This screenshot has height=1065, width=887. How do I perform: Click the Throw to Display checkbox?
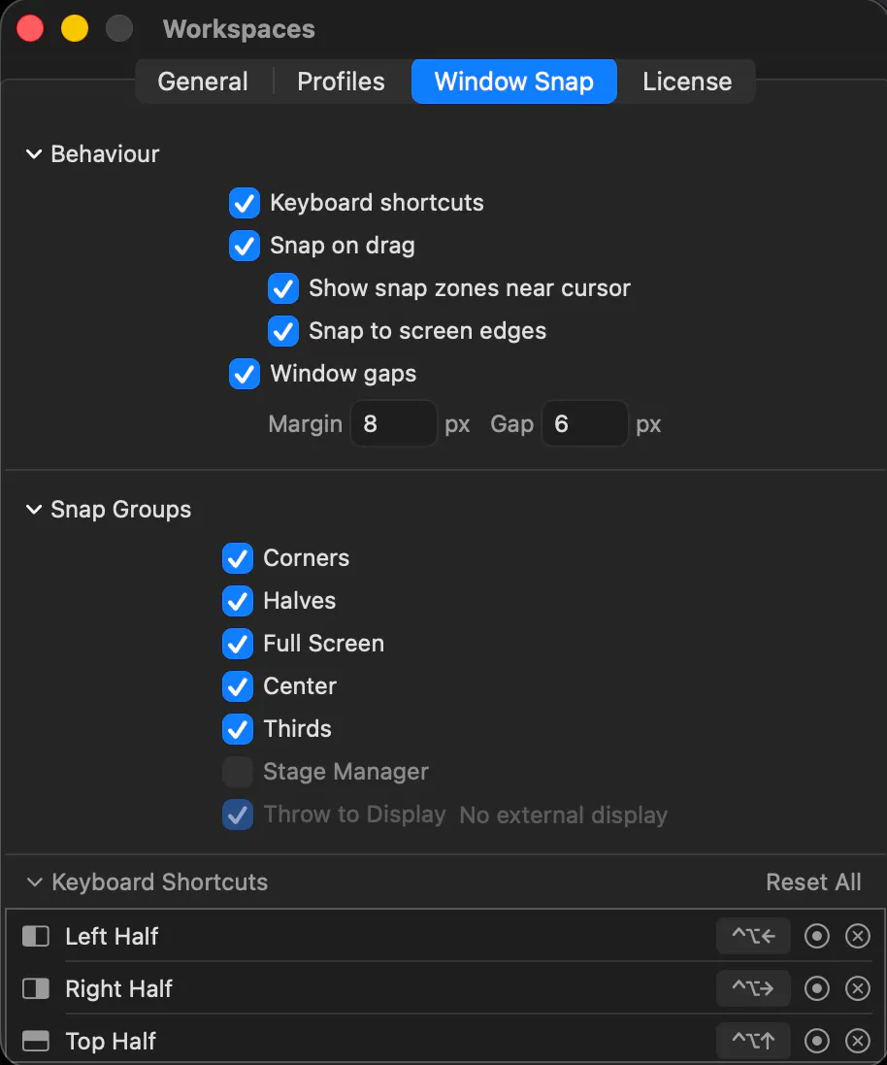238,815
